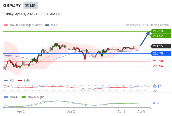Click the Research © 2026 Trading Central credit
This screenshot has width=172, height=116.
(x=148, y=25)
